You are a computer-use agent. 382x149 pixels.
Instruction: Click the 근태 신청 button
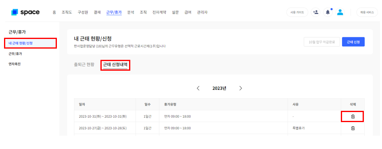353,42
